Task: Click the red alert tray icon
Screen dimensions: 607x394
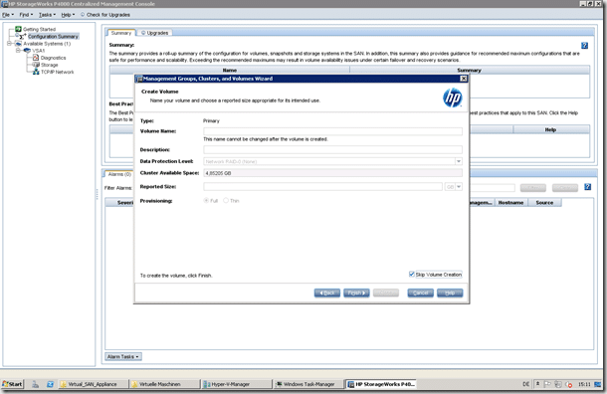Action: coord(568,384)
